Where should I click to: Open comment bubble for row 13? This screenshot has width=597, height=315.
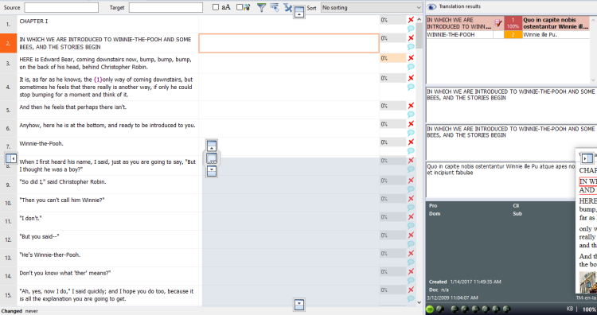pos(411,262)
